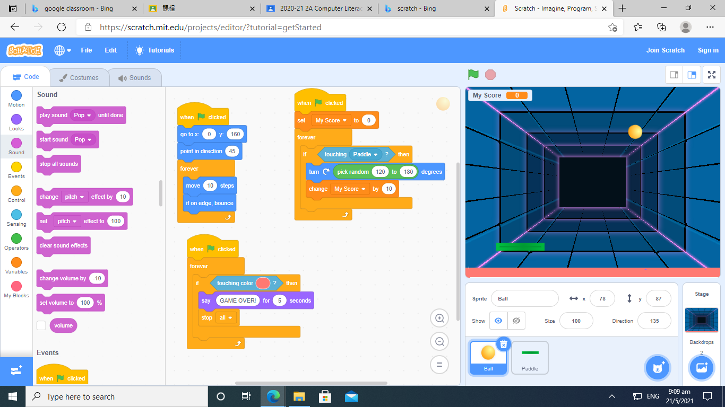Hide the sprite using crossed-eye icon
Screen dimensions: 725x407
[516, 321]
